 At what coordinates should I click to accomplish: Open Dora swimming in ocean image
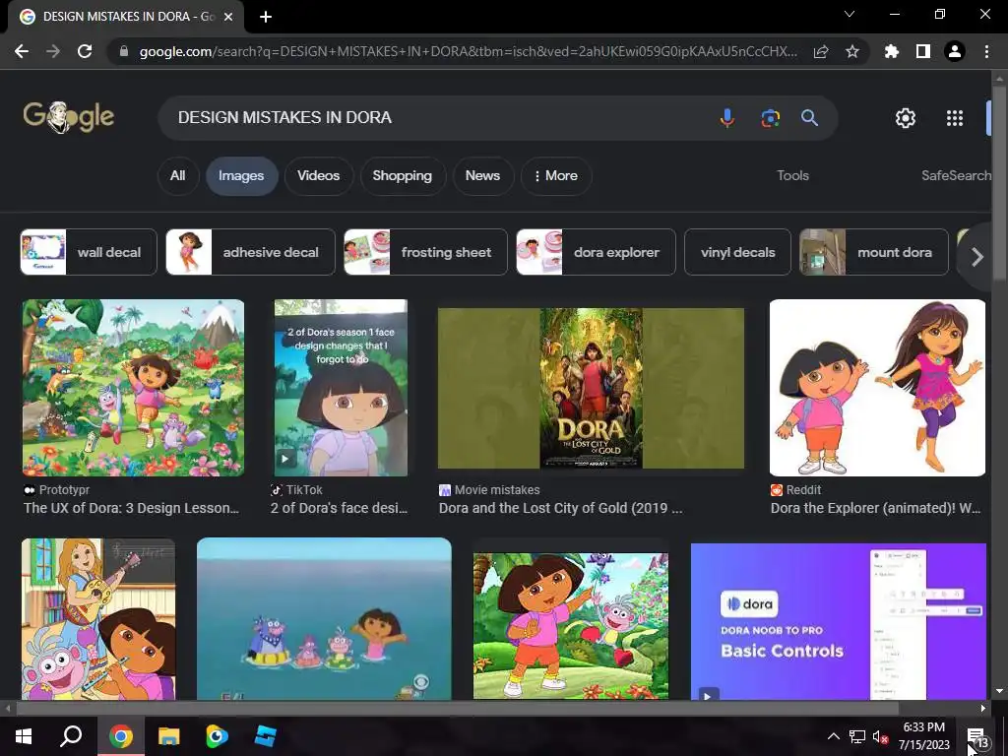tap(324, 618)
